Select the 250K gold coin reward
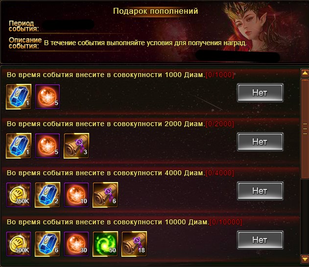Image resolution: width=309 pixels, height=267 pixels. click(19, 195)
